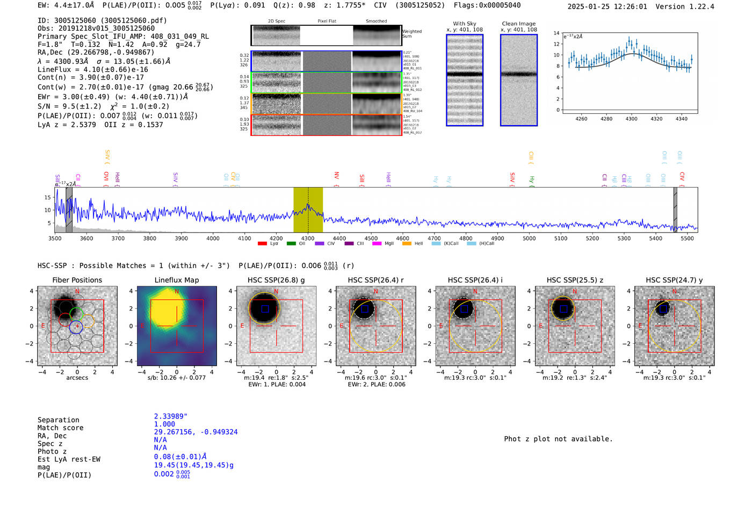Click the 'Phot z plot not available.' message
752x512 pixels.
(x=558, y=439)
